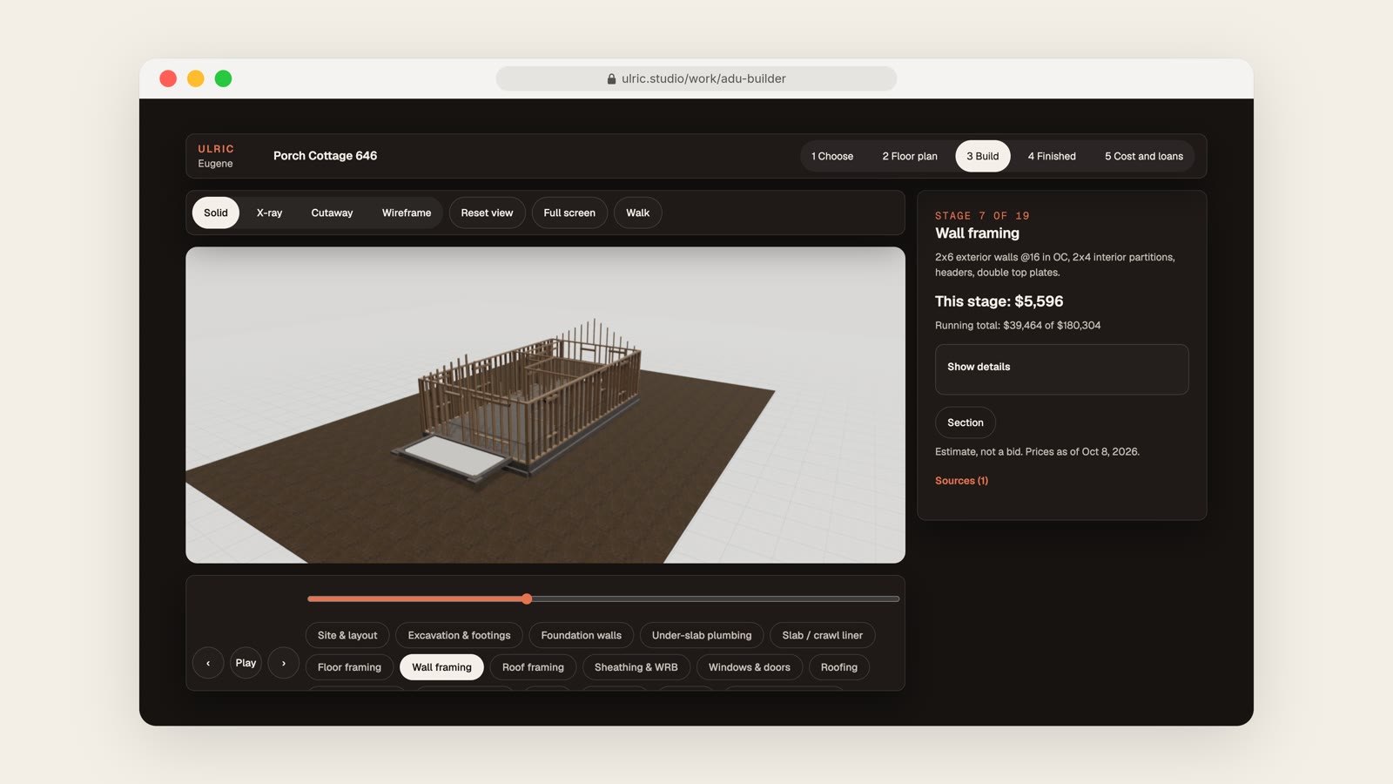Advance to next stage arrow button
1393x784 pixels.
pos(284,663)
